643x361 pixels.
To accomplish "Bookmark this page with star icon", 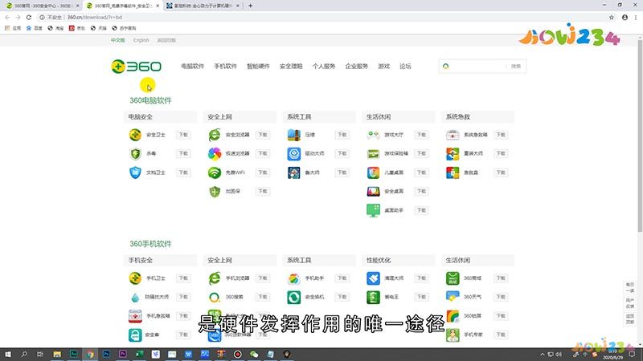I will coord(612,17).
